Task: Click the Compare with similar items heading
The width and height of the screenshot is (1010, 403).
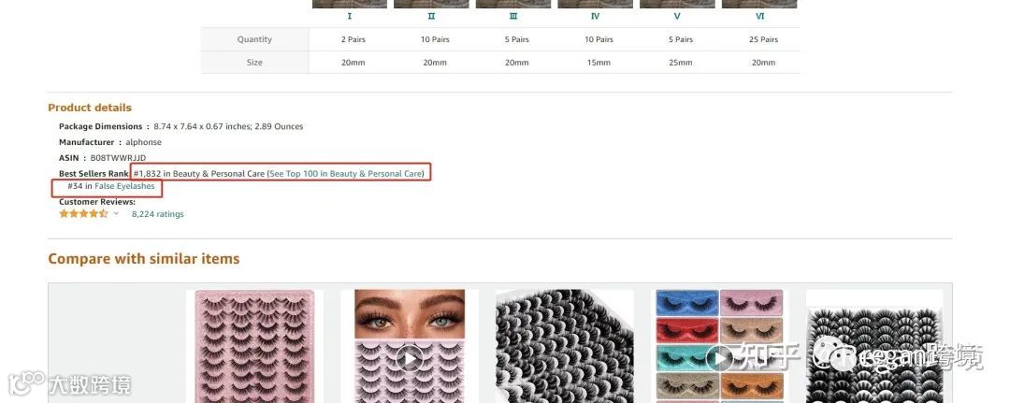Action: click(144, 259)
